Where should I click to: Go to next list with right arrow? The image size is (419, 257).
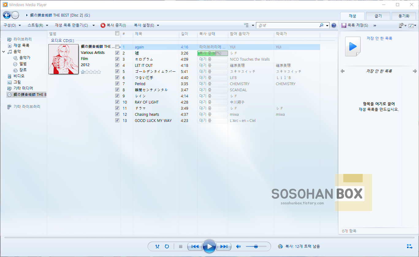click(415, 71)
